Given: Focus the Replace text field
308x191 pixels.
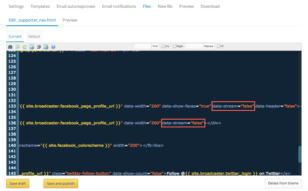Looking at the screenshot, I should (194, 46).
